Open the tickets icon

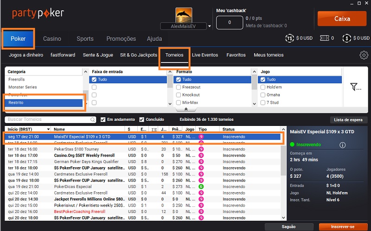point(324,38)
